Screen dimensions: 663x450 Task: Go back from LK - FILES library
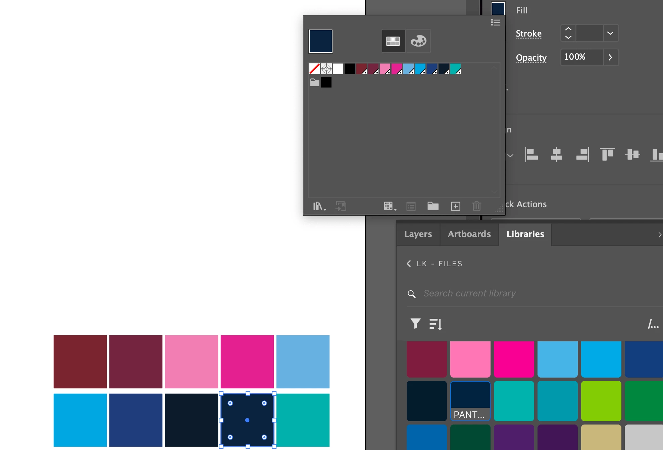tap(409, 264)
